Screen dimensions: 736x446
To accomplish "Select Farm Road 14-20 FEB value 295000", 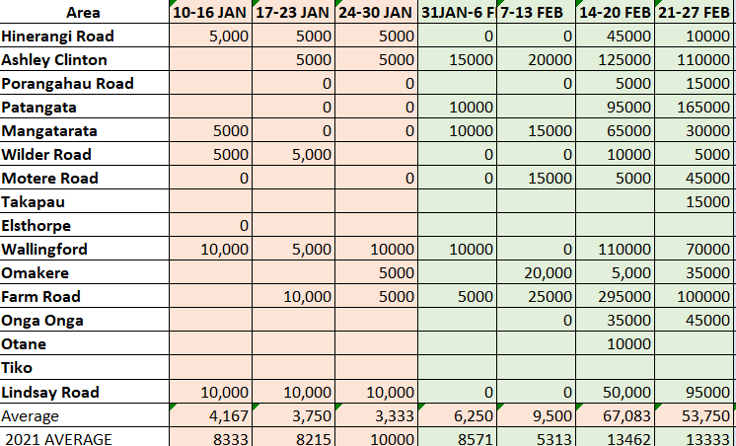I will [616, 296].
